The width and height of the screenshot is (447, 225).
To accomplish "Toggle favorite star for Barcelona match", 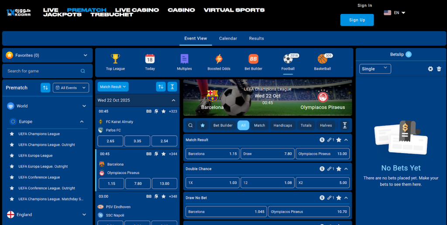I will click(x=164, y=154).
